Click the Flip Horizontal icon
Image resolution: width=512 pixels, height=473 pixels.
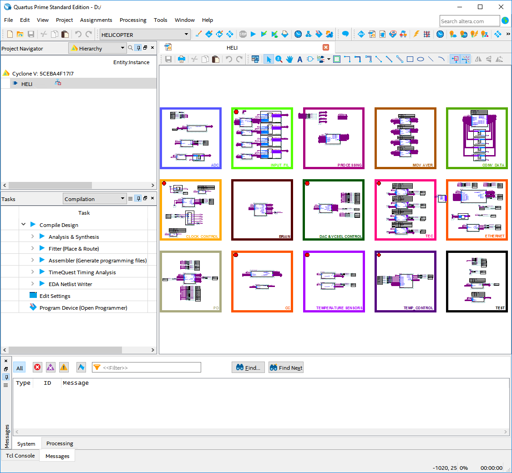(478, 59)
